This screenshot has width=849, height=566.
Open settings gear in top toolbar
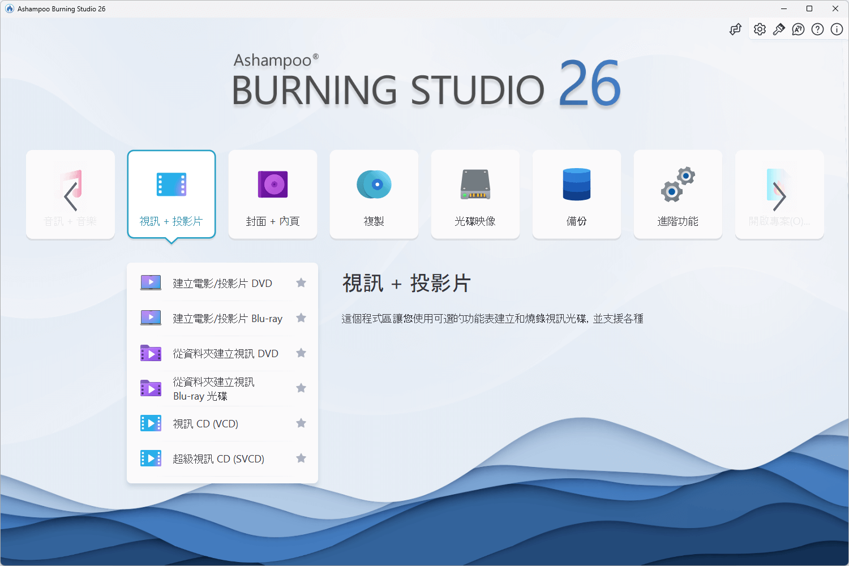[760, 29]
